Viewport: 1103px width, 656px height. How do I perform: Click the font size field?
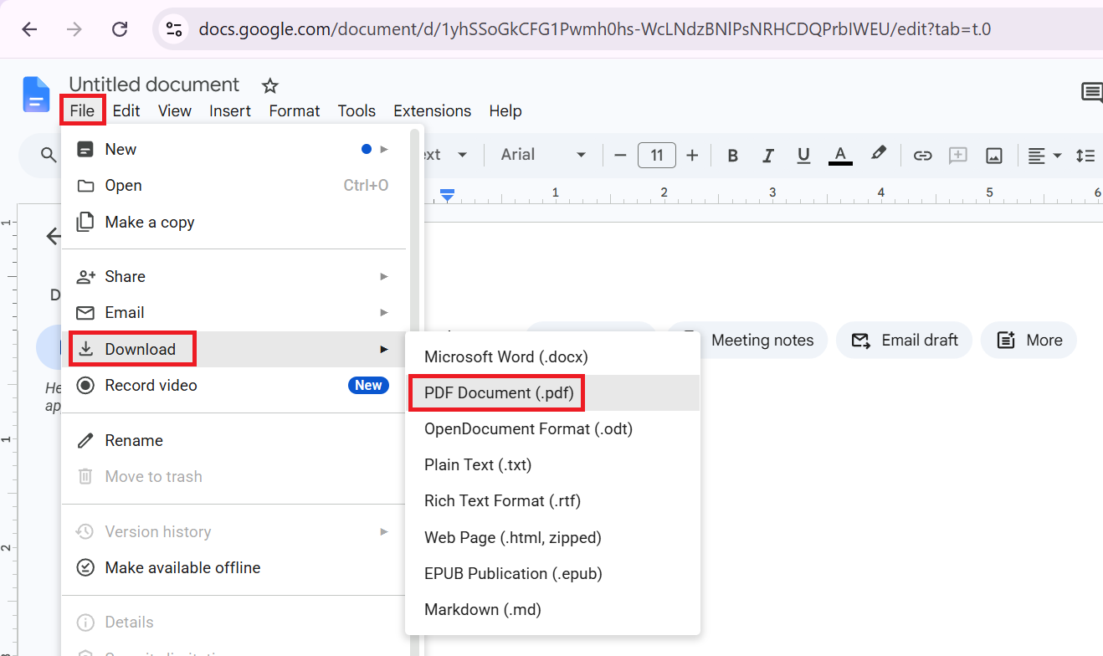657,155
